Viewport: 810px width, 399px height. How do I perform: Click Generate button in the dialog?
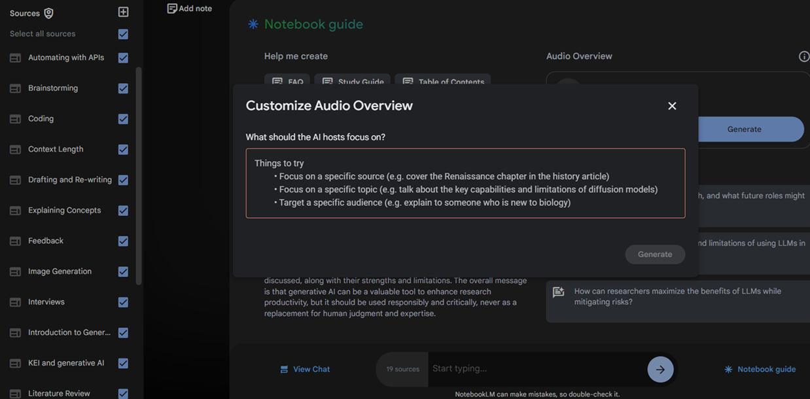655,254
